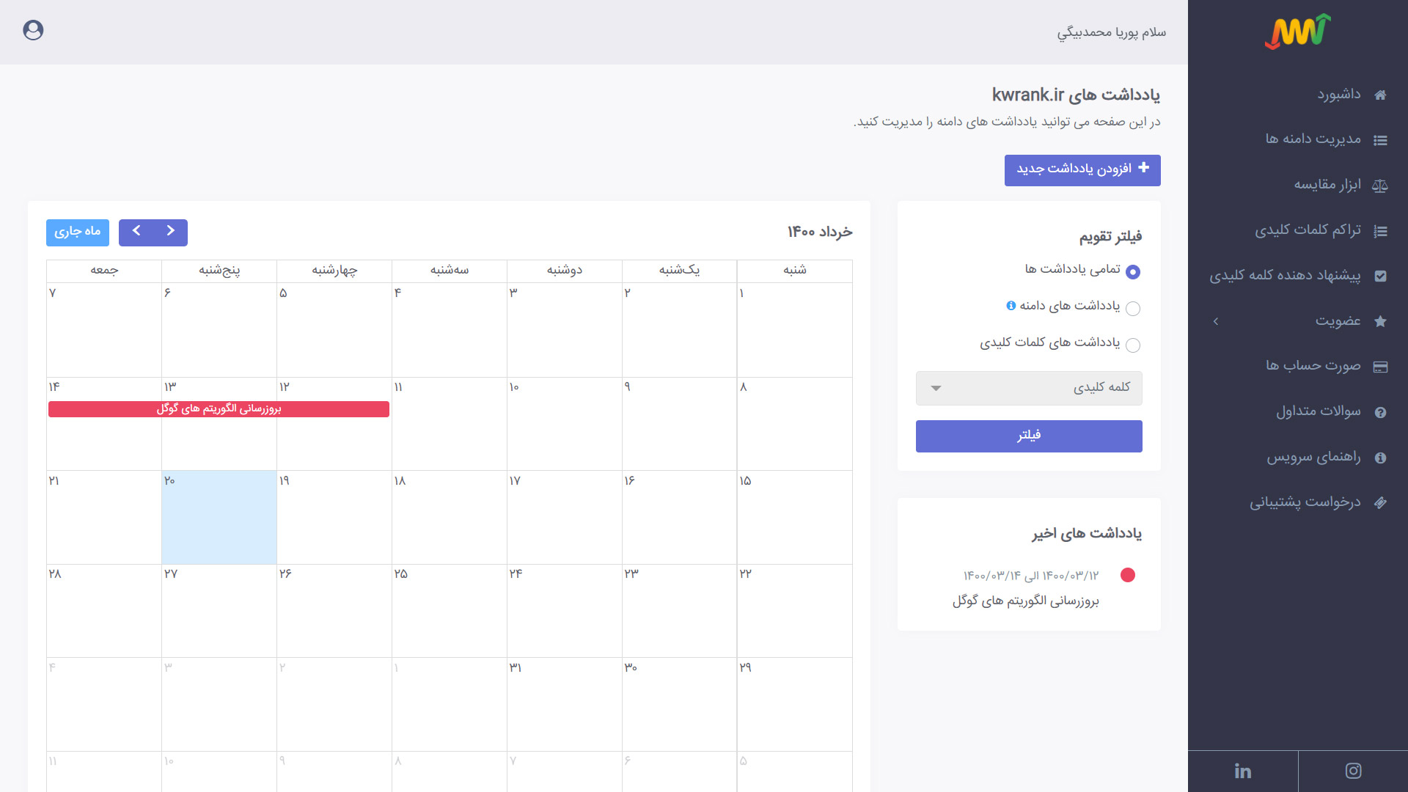Go to the next month with the right arrow
This screenshot has height=792, width=1408.
[170, 231]
